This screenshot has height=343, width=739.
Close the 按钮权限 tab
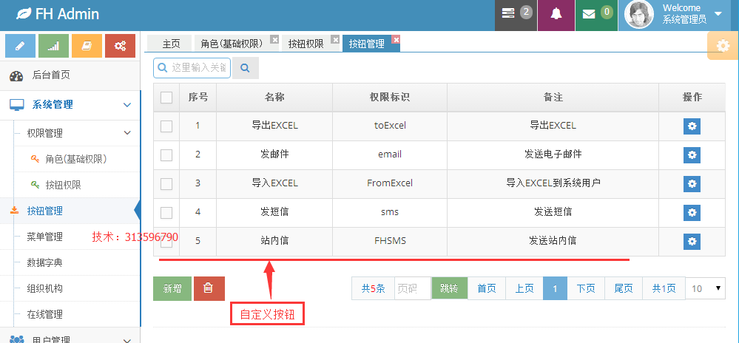click(336, 39)
